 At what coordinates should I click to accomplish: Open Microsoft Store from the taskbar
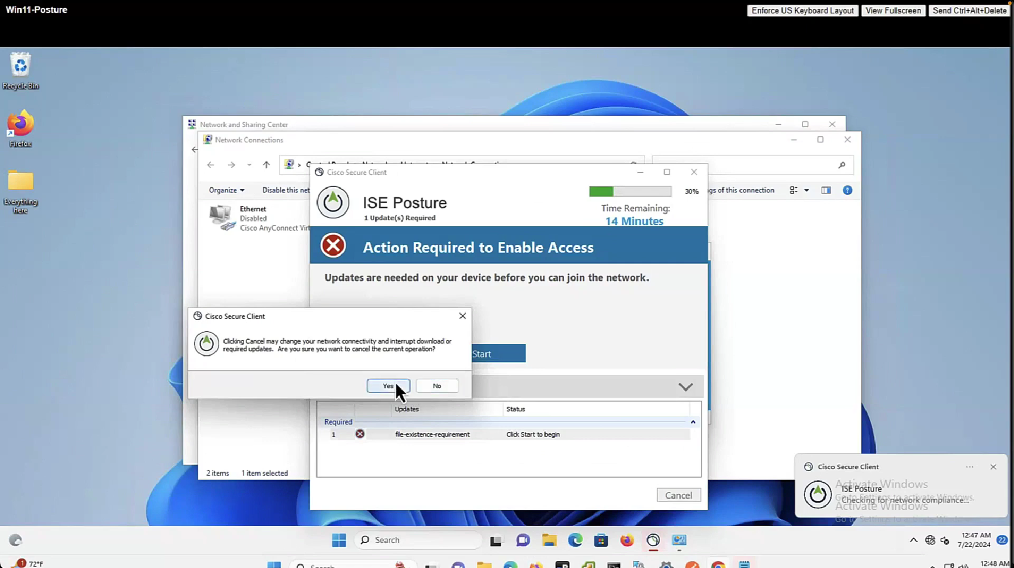[x=601, y=540]
